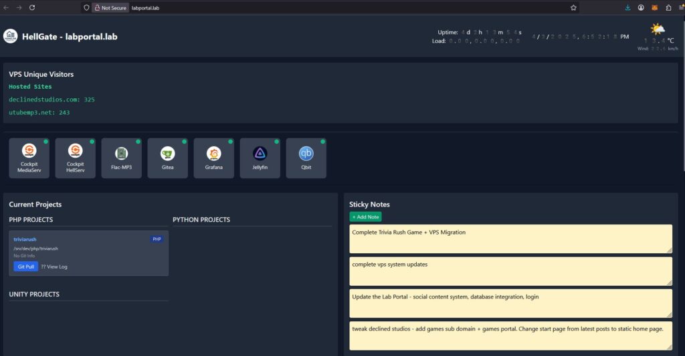
Task: Click the weather sun-cloud icon
Action: (658, 29)
